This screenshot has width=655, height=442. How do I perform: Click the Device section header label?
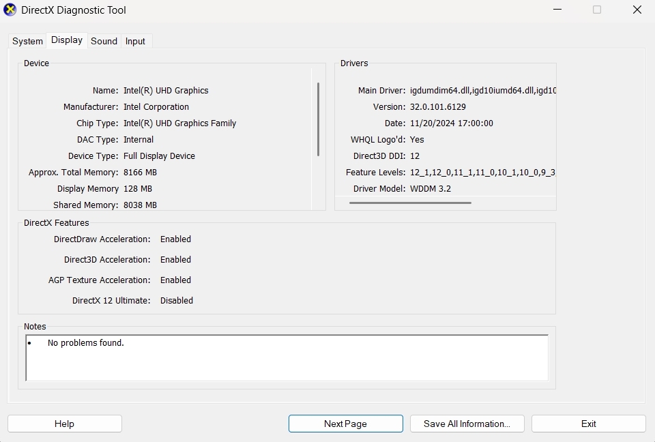click(35, 63)
